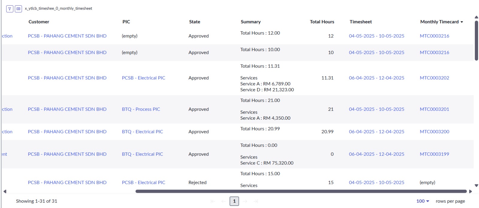Click the horizontal scroll left arrow
The image size is (479, 208).
pos(5,192)
